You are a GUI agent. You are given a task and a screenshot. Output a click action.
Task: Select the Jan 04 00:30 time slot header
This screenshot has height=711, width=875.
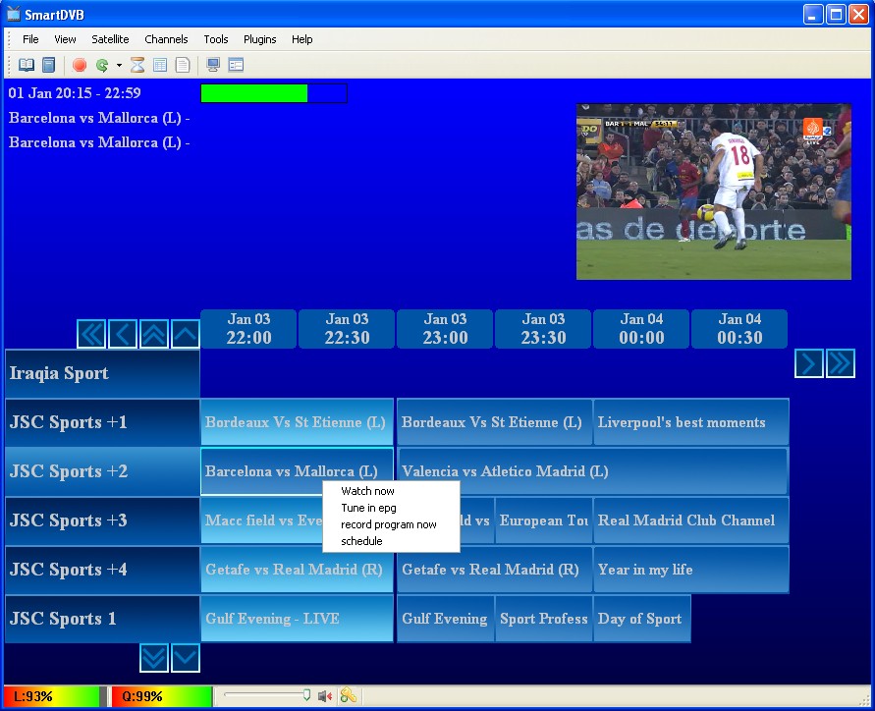739,329
